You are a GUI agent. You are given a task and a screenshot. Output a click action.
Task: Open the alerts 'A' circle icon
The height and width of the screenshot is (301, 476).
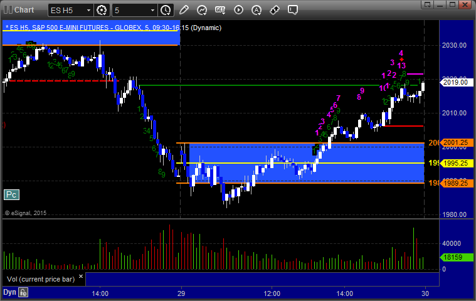[x=257, y=10]
